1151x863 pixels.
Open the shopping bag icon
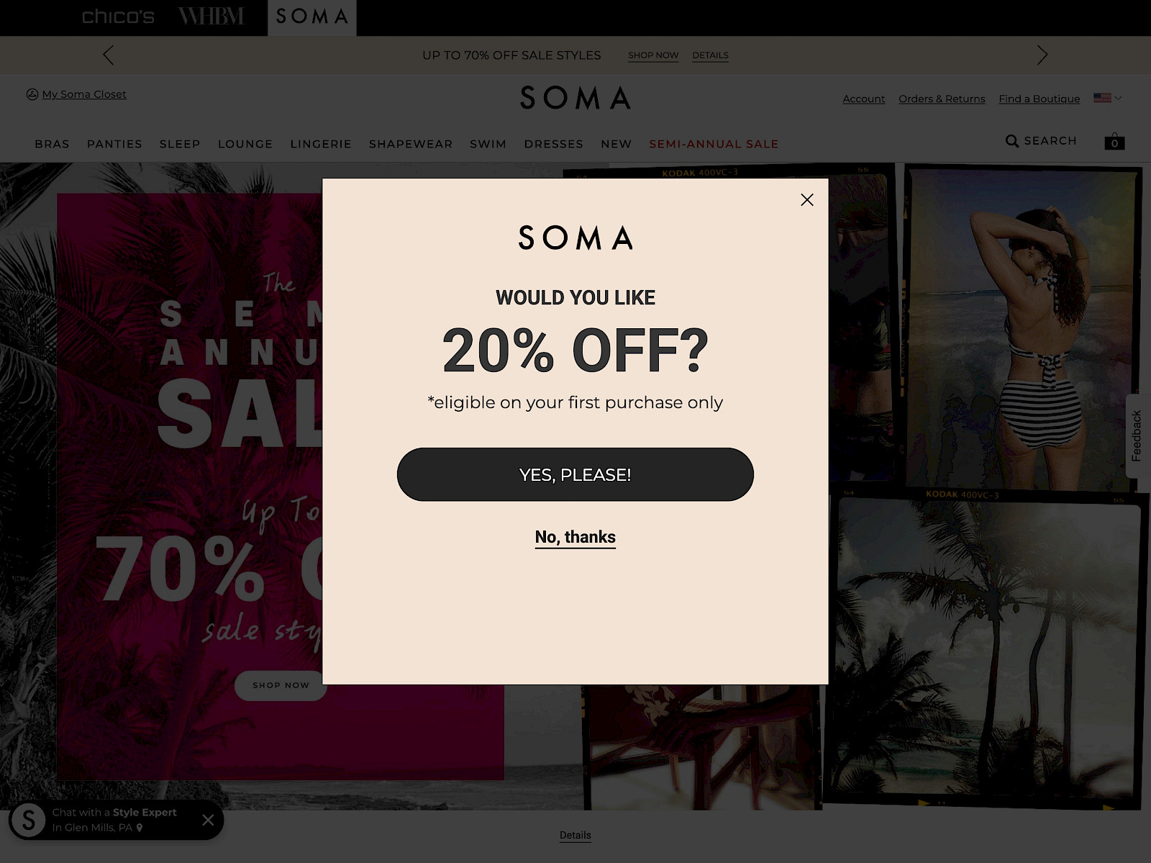point(1114,141)
